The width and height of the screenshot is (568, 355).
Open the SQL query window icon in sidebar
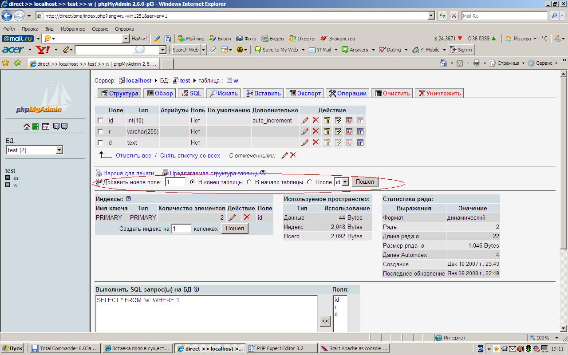click(46, 126)
